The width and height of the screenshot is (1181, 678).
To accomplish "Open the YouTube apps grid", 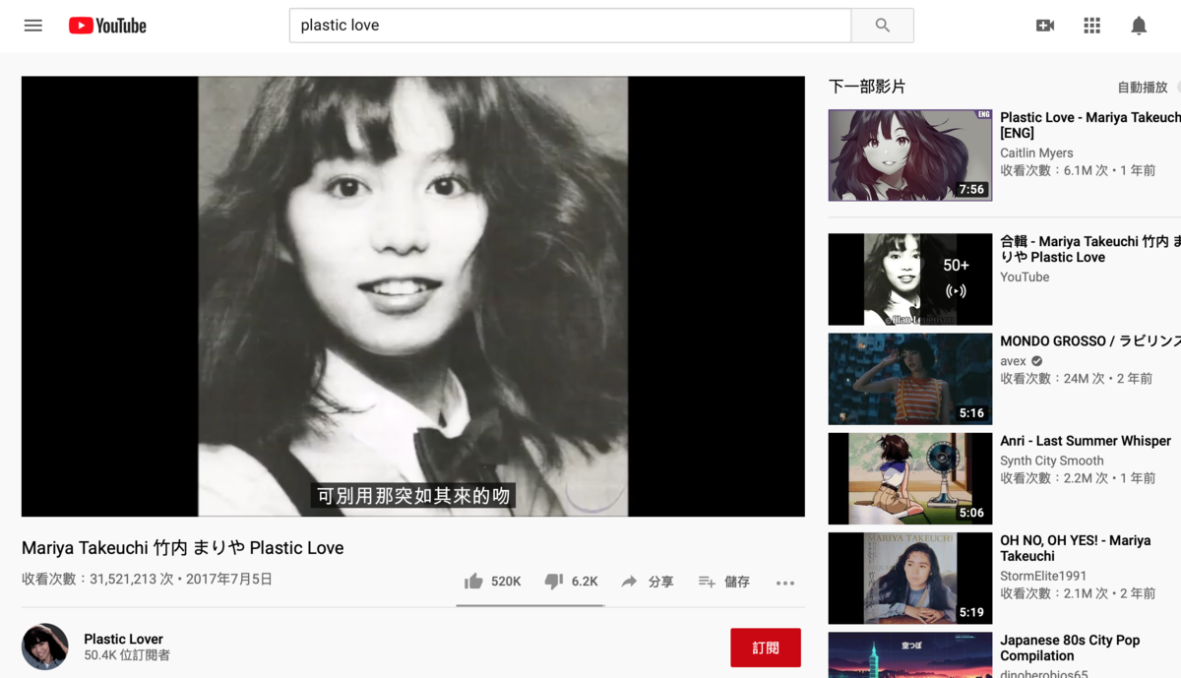I will (x=1091, y=26).
